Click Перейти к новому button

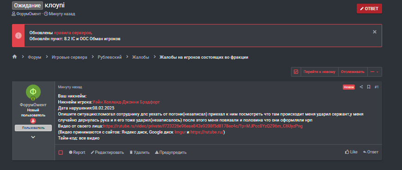[x=320, y=72]
